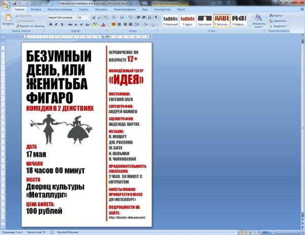Switch to the Главная tab

coord(19,9)
